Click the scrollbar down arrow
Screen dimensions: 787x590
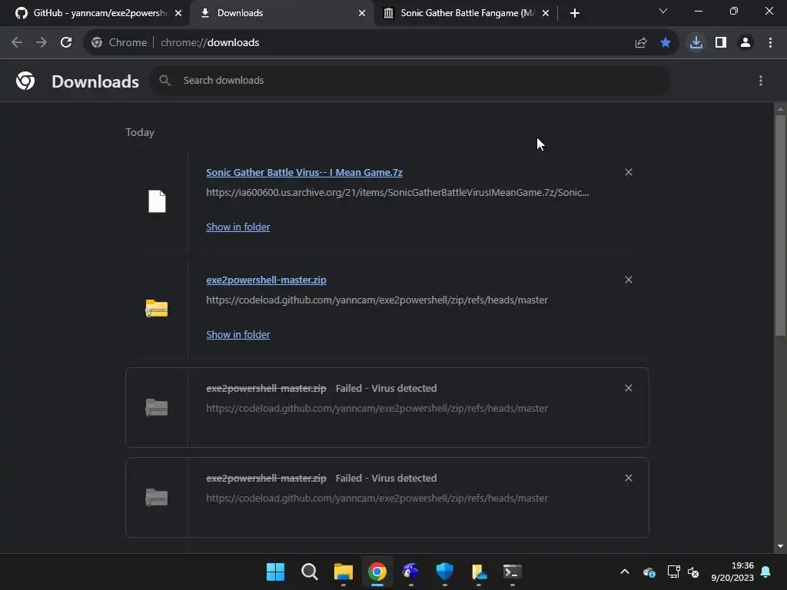(780, 546)
